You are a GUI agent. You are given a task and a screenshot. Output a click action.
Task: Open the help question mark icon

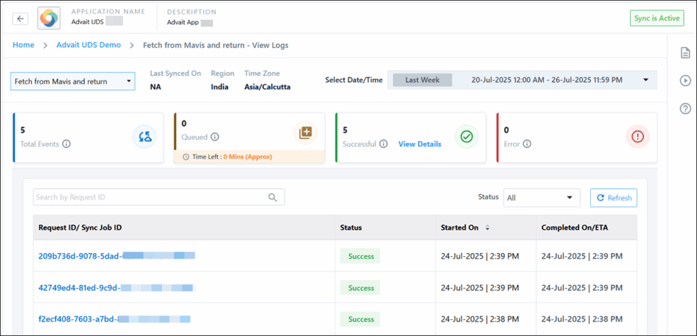tap(686, 108)
